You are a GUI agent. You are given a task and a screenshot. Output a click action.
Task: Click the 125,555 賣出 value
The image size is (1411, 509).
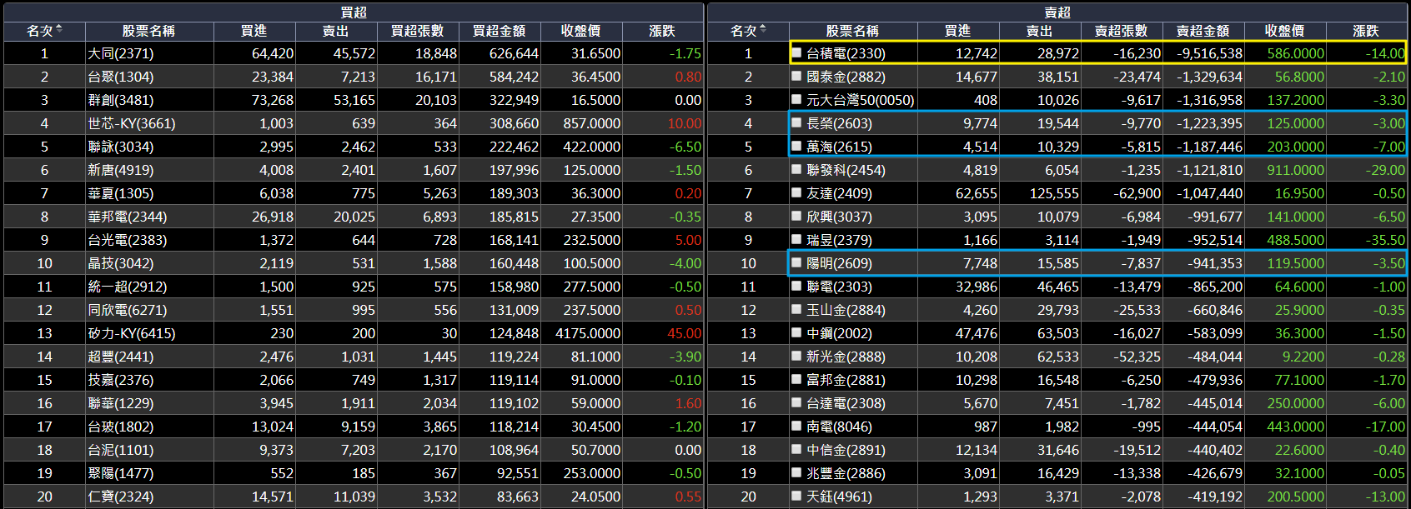point(1054,193)
